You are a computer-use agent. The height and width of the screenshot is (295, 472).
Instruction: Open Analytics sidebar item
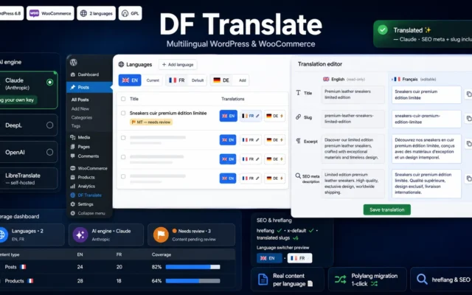click(x=83, y=187)
